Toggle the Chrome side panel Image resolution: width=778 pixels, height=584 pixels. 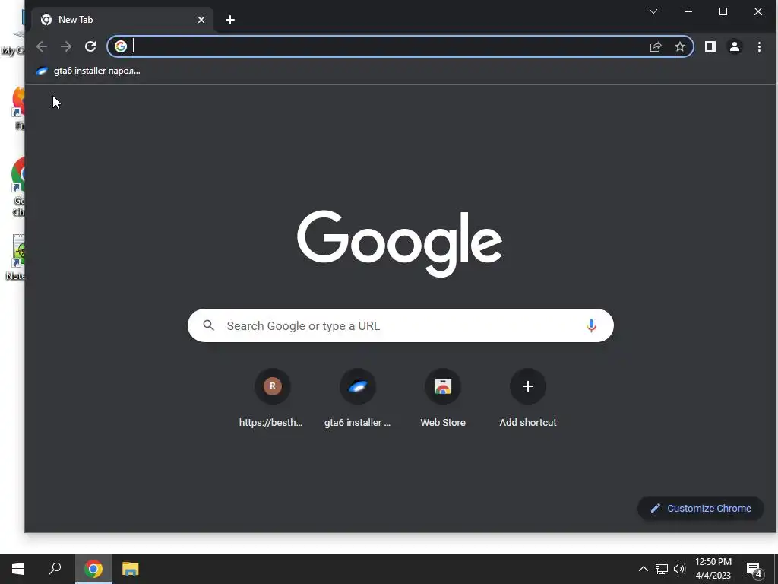710,46
